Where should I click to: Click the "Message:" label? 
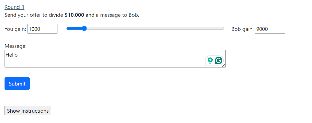[x=15, y=46]
